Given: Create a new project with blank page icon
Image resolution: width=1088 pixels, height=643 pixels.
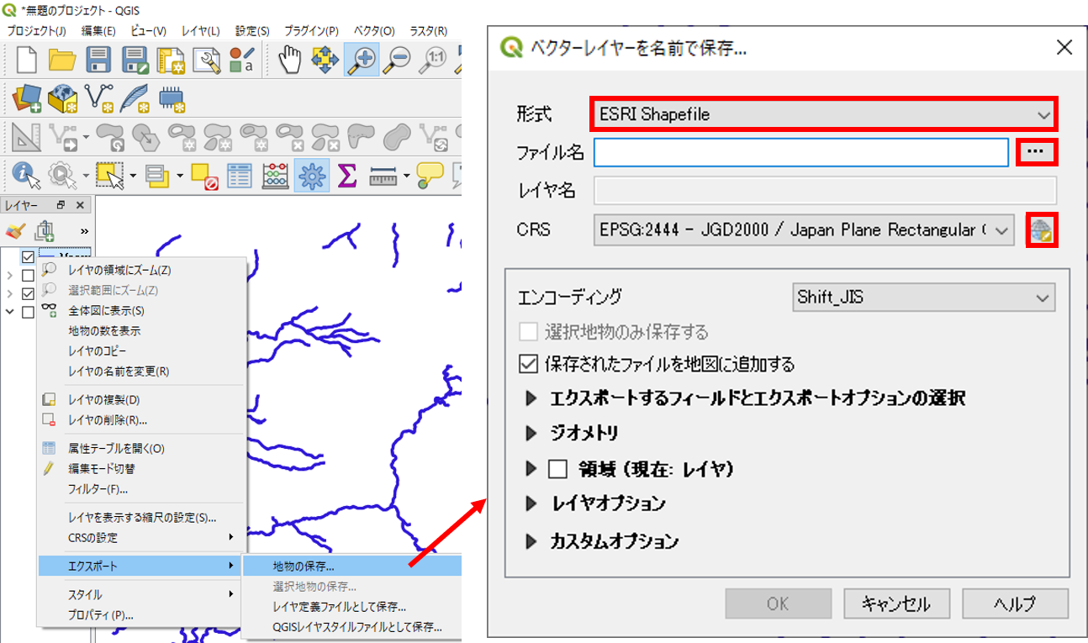Looking at the screenshot, I should pyautogui.click(x=28, y=59).
